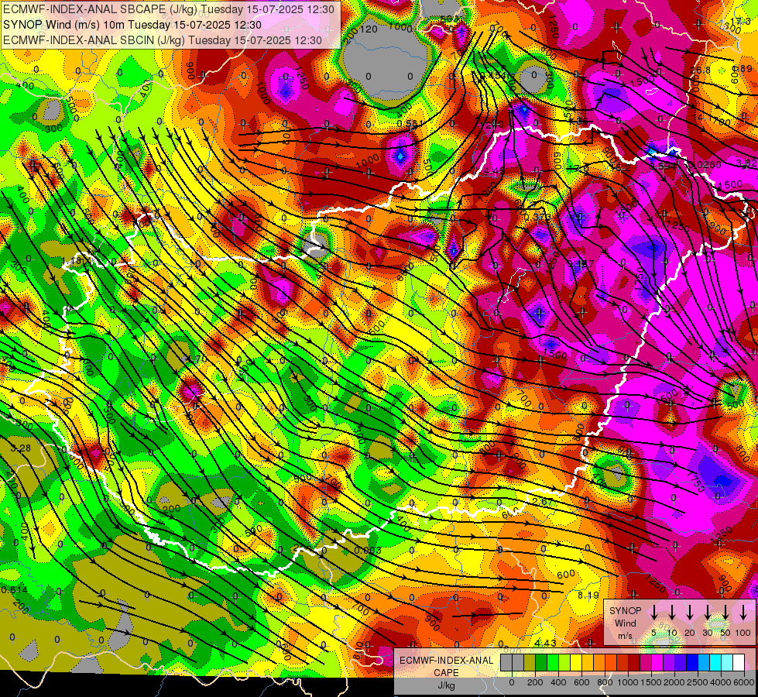
Task: Pick the deep blue swatch left of the 2500 tick
Action: [x=692, y=663]
